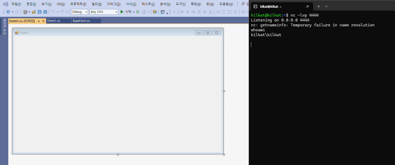Add a new terminal tab with plus

[x=319, y=6]
